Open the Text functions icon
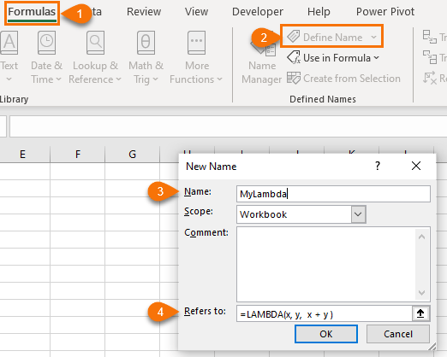Screen dimensions: 447x357 click(9, 43)
